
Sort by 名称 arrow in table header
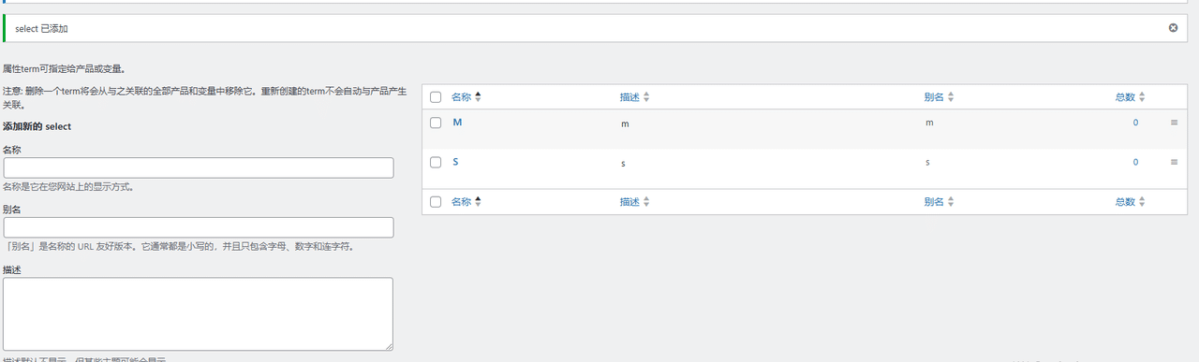[x=478, y=96]
